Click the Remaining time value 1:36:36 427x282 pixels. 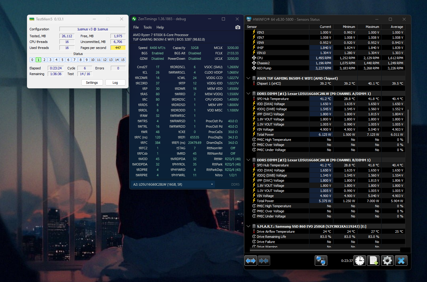point(56,74)
